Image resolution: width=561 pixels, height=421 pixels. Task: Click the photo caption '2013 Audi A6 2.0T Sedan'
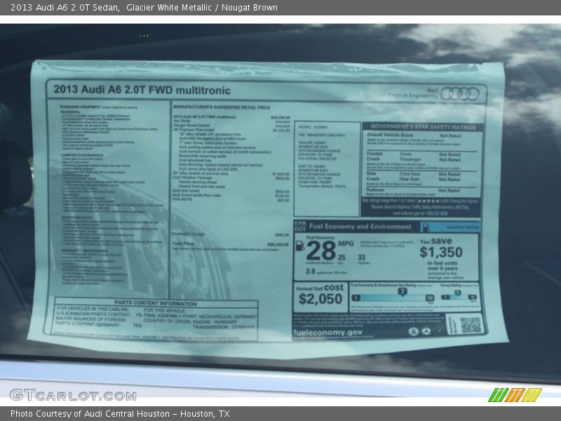pyautogui.click(x=65, y=8)
